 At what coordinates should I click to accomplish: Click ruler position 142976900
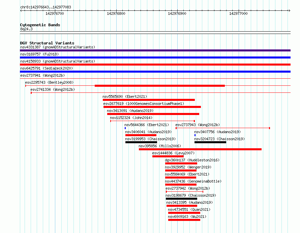pyautogui.click(x=177, y=13)
